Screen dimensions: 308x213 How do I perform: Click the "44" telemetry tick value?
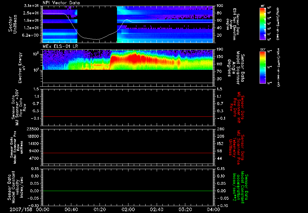pyautogui.click(x=219, y=158)
